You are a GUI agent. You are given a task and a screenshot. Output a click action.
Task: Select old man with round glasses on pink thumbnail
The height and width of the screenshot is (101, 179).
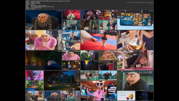(x=34, y=76)
